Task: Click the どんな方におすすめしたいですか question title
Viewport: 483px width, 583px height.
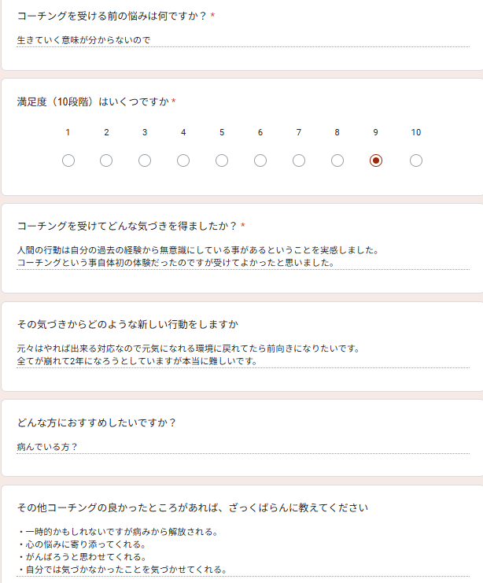Action: 96,422
